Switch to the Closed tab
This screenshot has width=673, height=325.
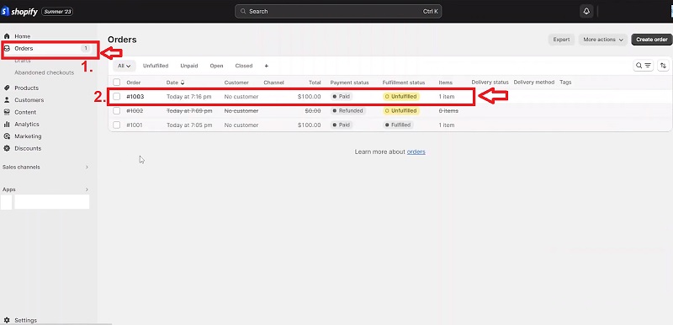click(x=244, y=67)
